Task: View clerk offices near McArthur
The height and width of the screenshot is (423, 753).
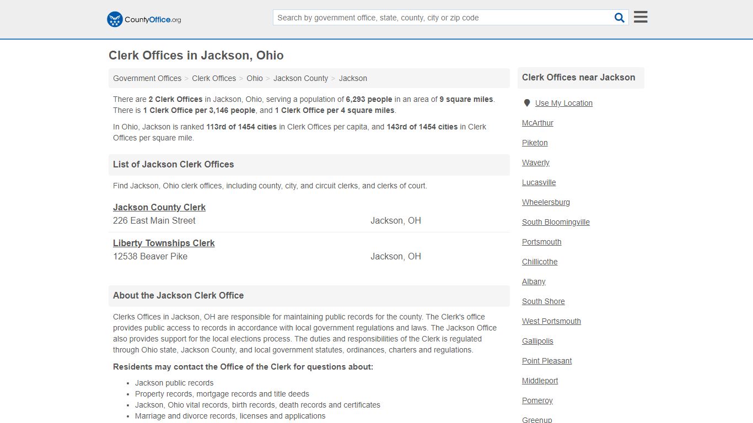Action: pos(537,123)
